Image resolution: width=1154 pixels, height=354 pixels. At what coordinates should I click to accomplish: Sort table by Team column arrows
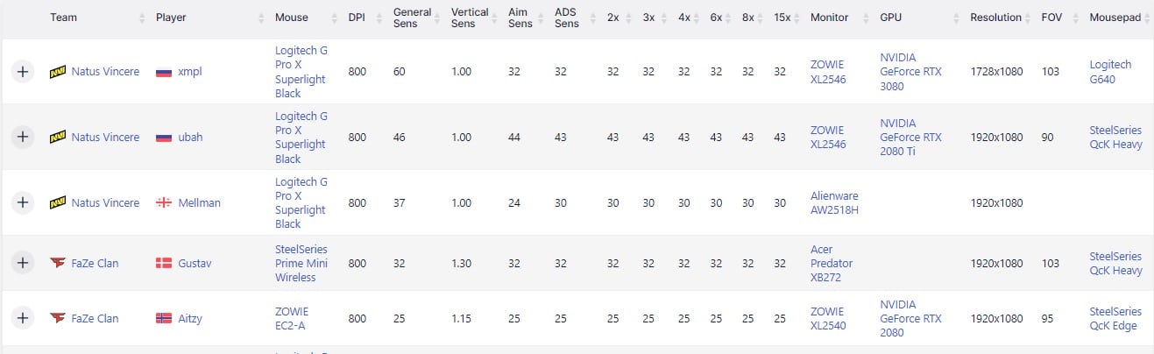click(143, 18)
